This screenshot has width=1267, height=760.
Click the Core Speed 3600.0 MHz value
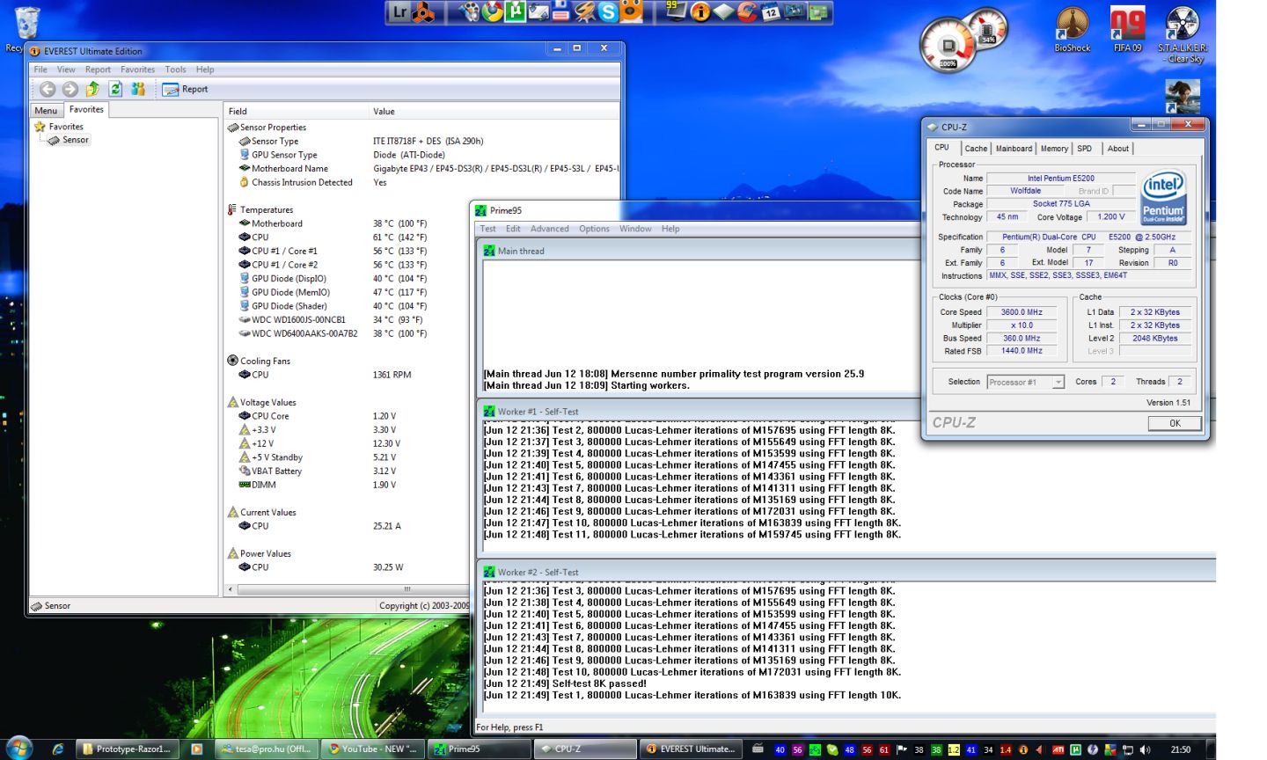pyautogui.click(x=1022, y=312)
